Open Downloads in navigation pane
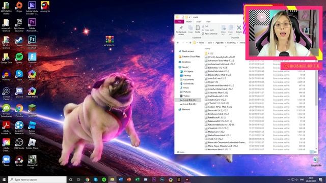 pyautogui.click(x=187, y=83)
